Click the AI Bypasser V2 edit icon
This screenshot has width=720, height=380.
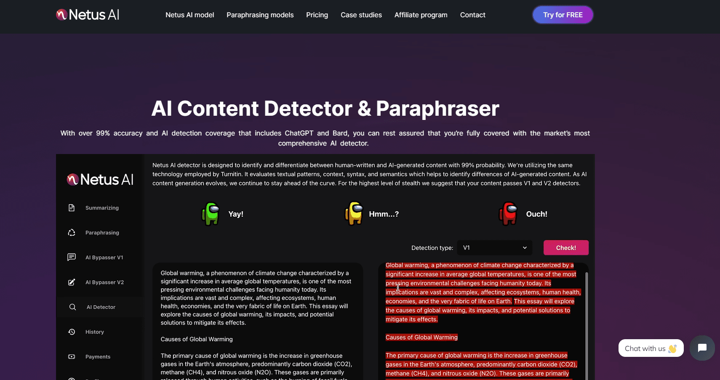[x=72, y=282]
